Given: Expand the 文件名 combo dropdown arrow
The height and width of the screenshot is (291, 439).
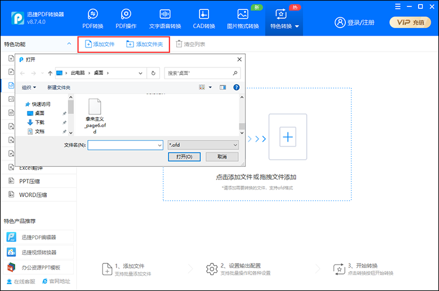Looking at the screenshot, I should [160, 145].
